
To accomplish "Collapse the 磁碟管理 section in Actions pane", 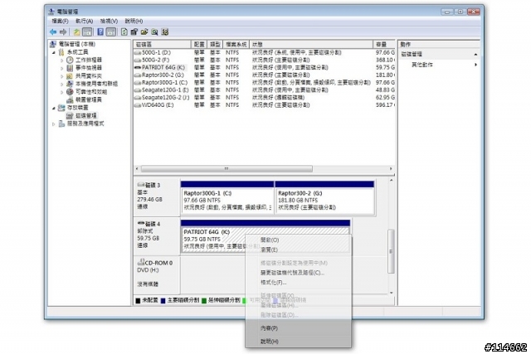I will tap(475, 54).
